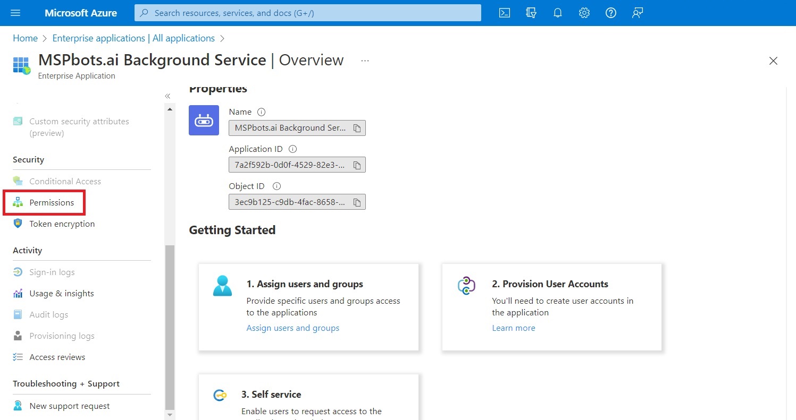796x420 pixels.
Task: Copy the Object ID to clipboard
Action: (x=357, y=202)
